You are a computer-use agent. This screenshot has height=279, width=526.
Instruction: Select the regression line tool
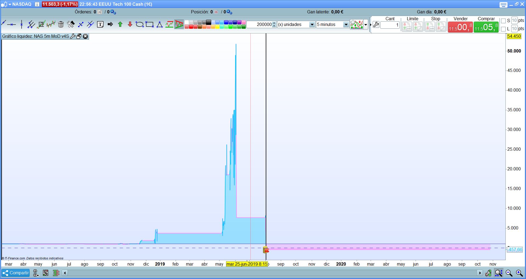[51, 24]
